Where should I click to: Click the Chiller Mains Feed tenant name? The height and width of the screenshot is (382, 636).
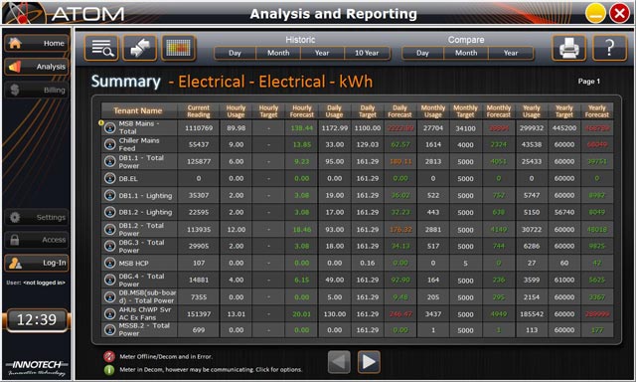[139, 144]
